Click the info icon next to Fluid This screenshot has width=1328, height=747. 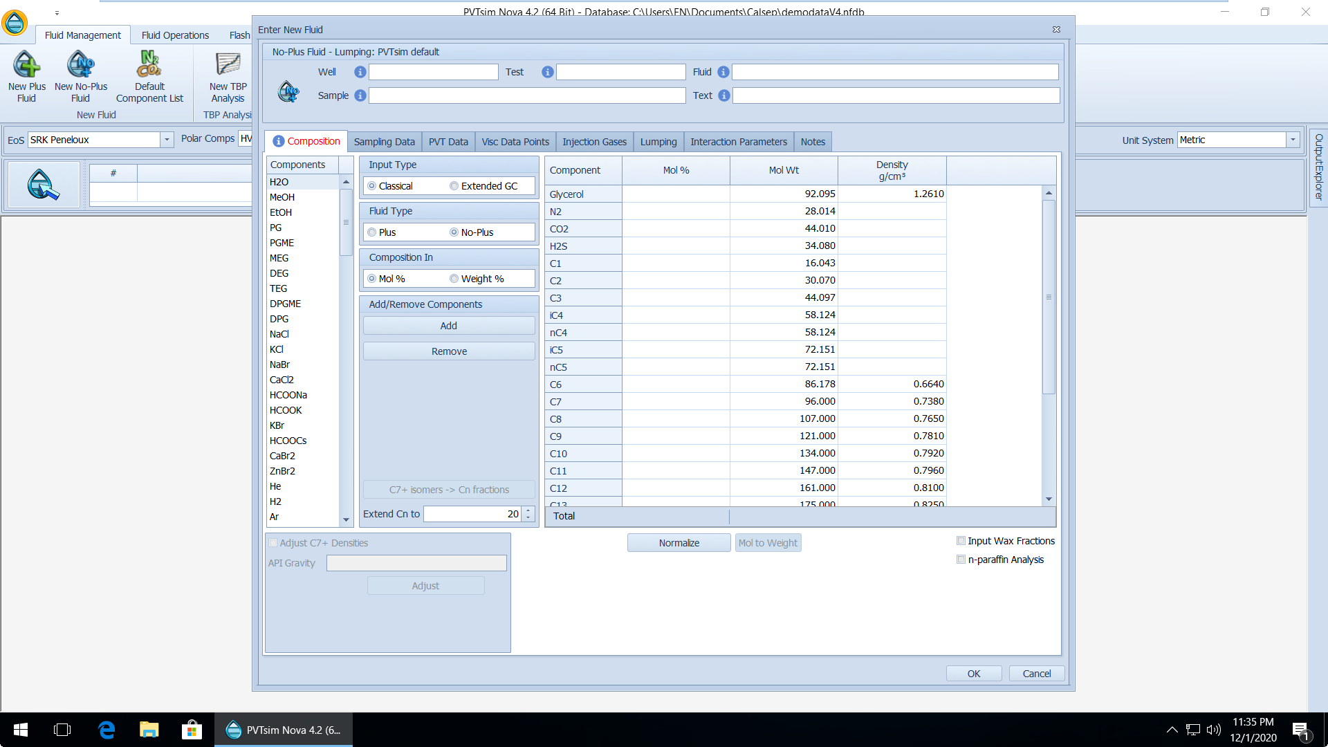pos(723,72)
